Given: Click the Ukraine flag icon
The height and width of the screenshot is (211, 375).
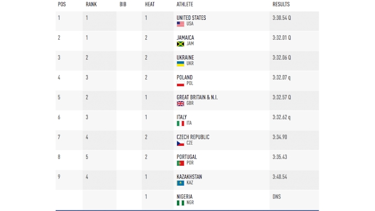Looking at the screenshot, I should click(x=180, y=64).
